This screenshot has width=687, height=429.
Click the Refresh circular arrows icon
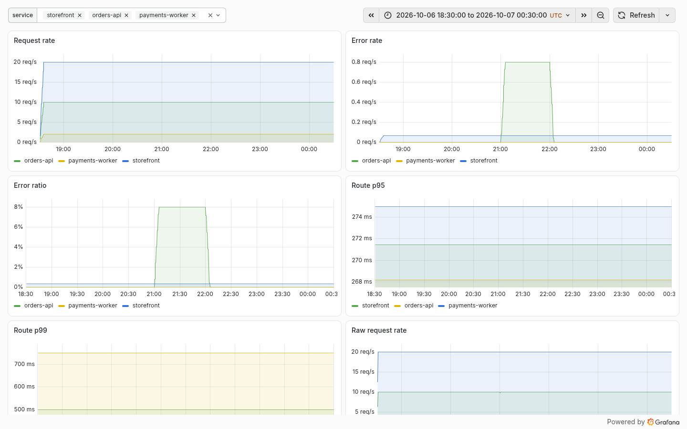click(x=622, y=15)
